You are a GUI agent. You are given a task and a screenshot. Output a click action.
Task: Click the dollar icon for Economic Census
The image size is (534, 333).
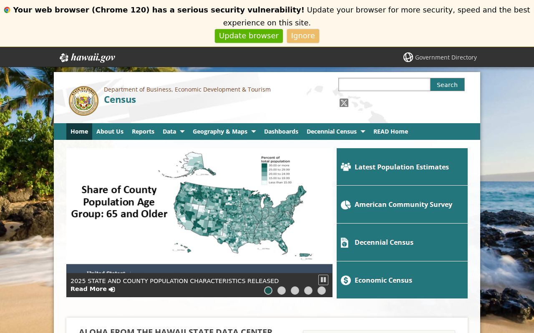pos(346,280)
